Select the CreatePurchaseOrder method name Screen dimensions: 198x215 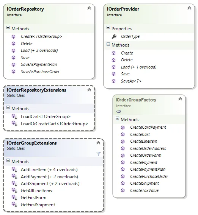click(149, 176)
